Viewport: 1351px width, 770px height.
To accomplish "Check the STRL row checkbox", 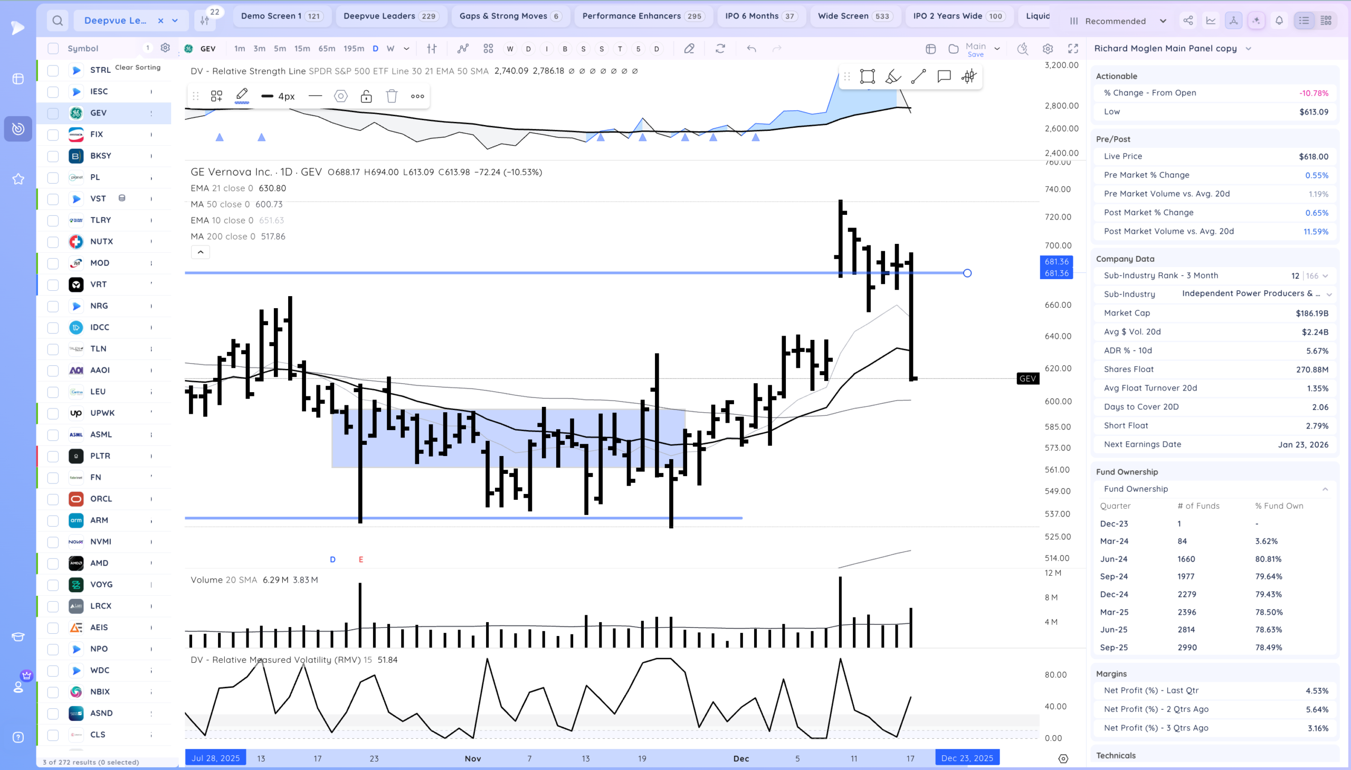I will (x=53, y=70).
